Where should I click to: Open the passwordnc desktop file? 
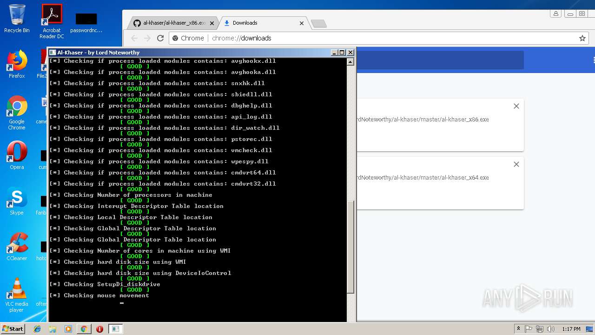[86, 22]
